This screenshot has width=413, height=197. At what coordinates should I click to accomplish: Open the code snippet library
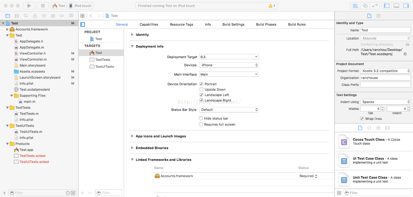[369, 128]
